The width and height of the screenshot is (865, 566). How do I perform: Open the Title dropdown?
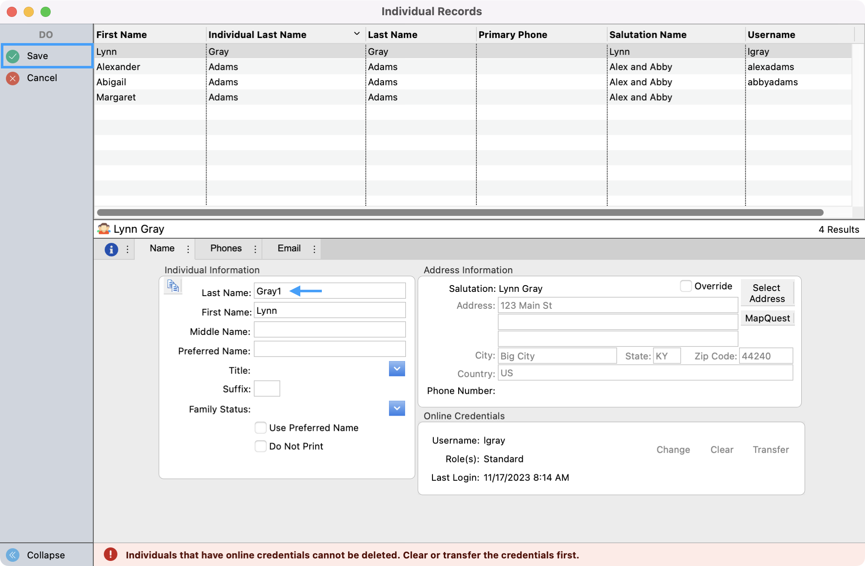[397, 369]
